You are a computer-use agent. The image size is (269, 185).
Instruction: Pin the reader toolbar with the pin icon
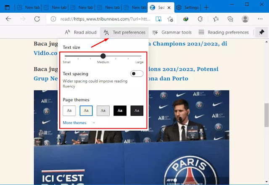tap(261, 32)
